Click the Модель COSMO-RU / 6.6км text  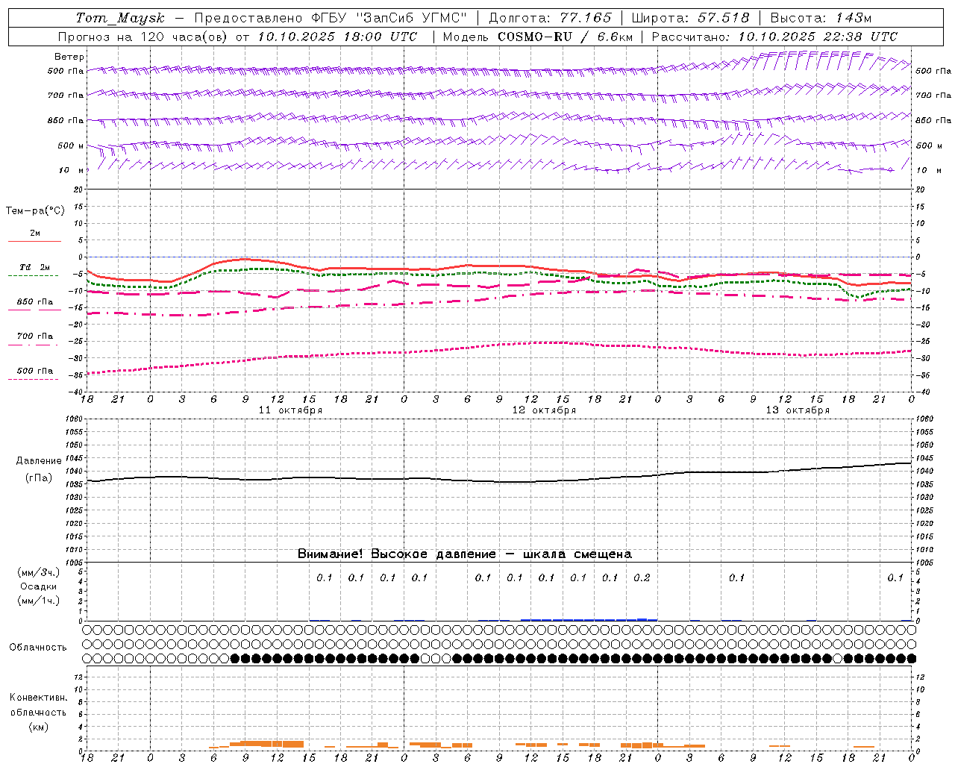[x=538, y=37]
